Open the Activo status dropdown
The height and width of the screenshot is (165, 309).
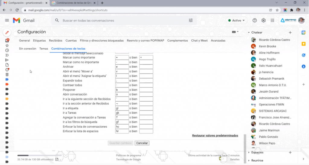pyautogui.click(x=237, y=21)
